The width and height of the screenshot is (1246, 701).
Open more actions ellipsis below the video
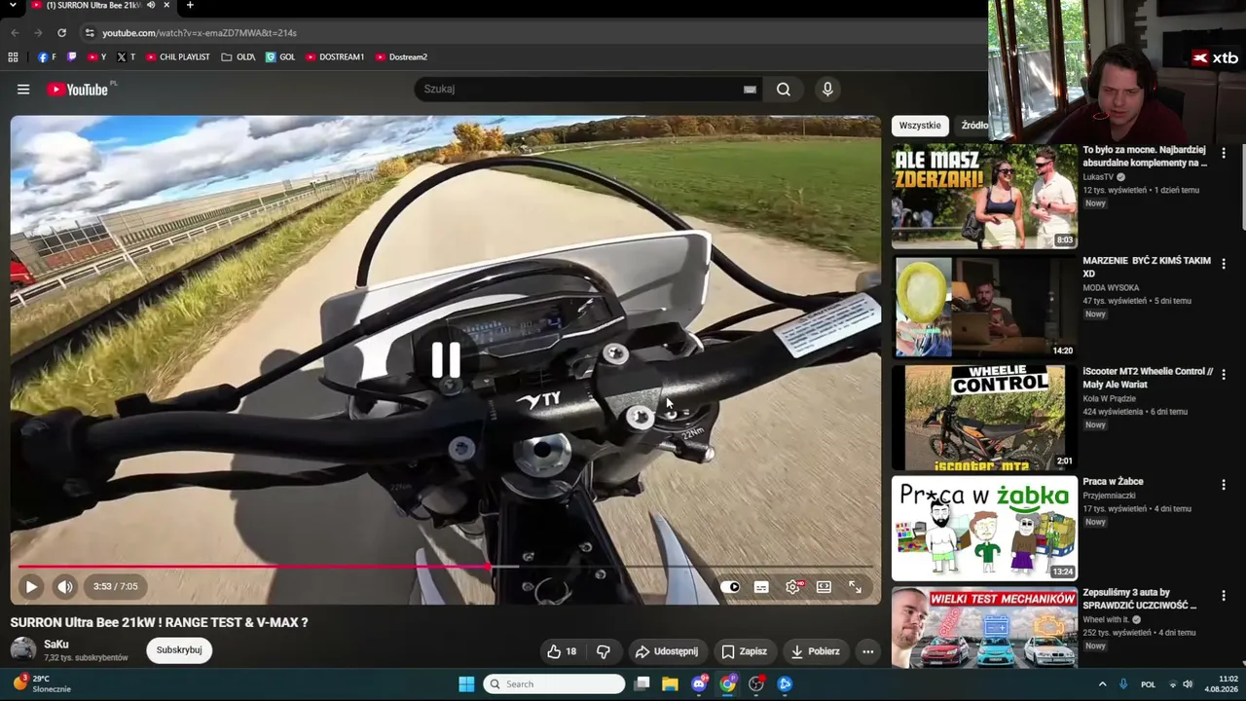tap(868, 651)
